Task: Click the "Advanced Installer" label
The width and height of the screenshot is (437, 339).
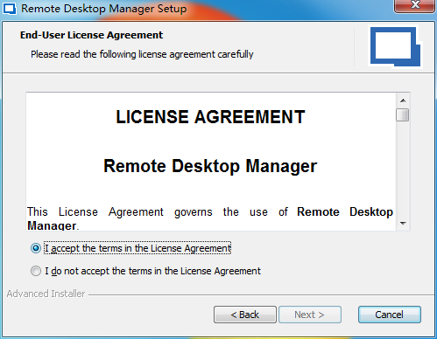Action: click(46, 294)
